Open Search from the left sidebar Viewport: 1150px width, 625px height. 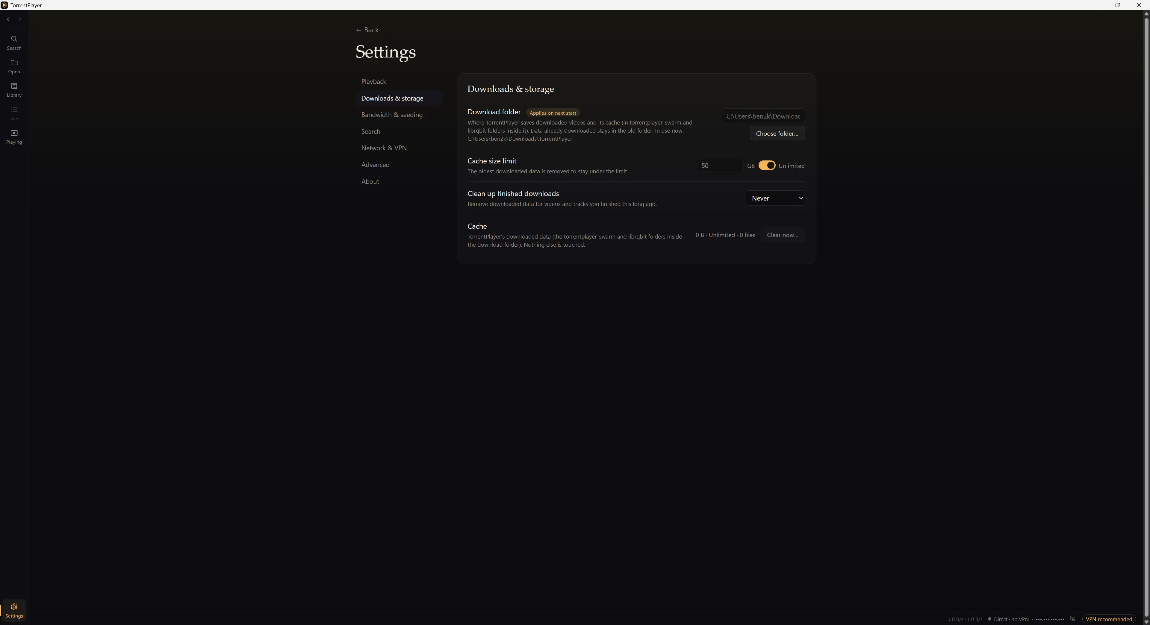14,43
